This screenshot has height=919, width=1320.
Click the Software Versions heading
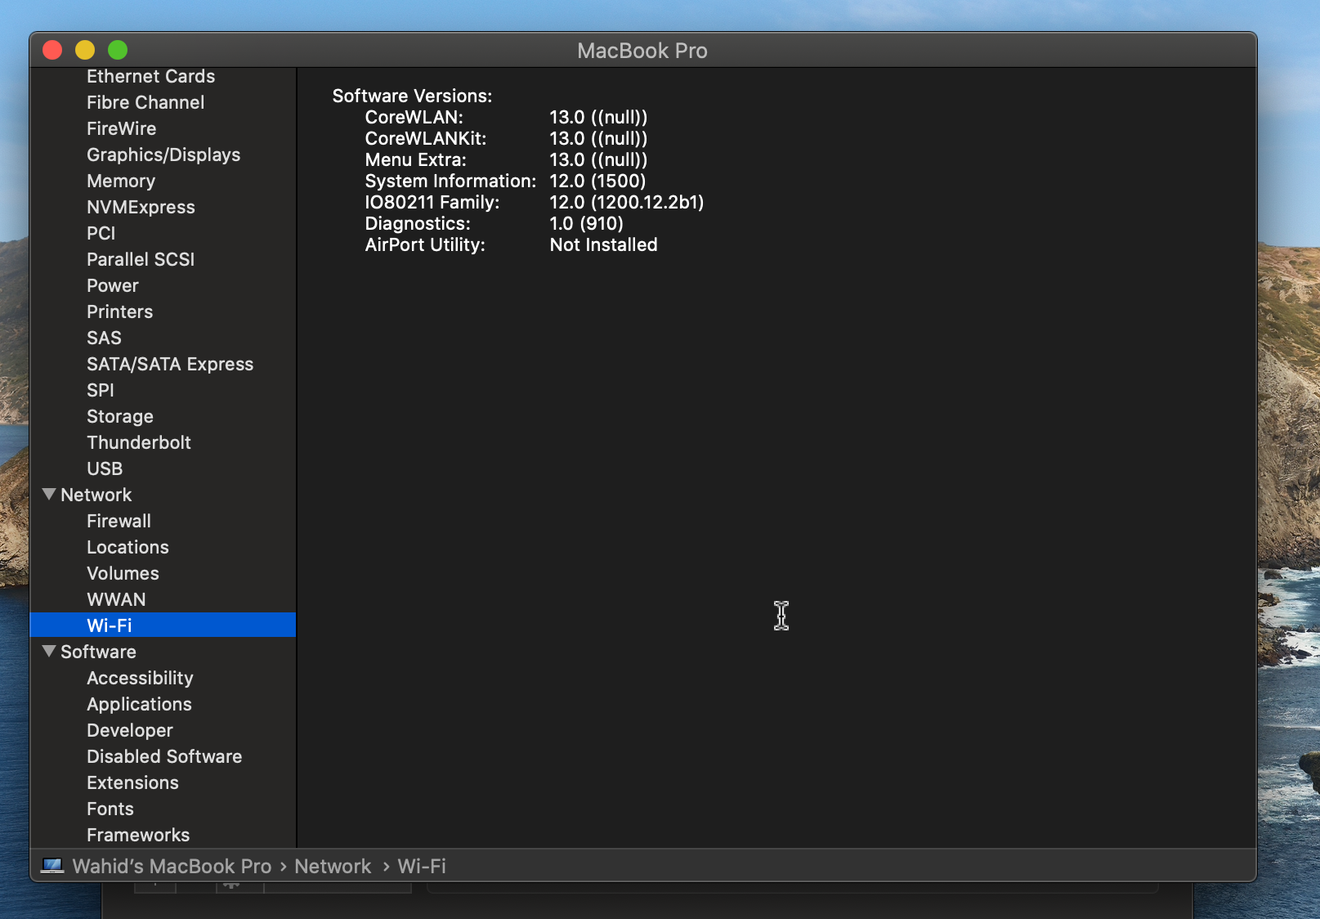(x=413, y=96)
